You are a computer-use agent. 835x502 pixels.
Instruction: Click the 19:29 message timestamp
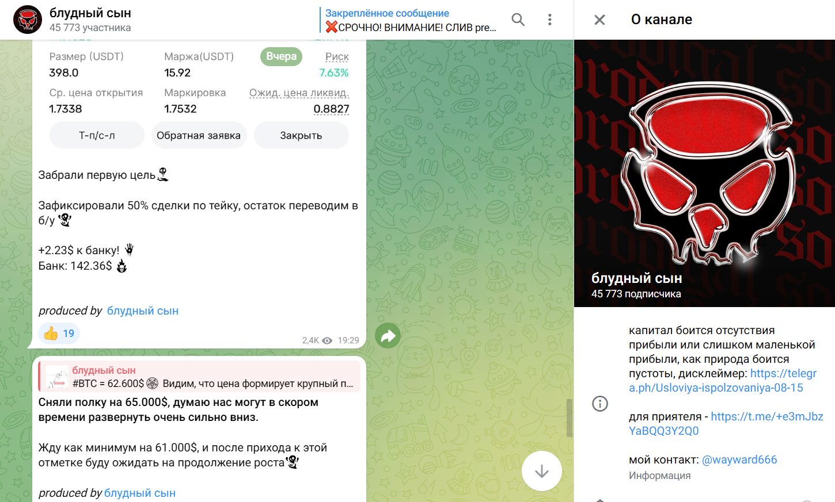(x=348, y=340)
